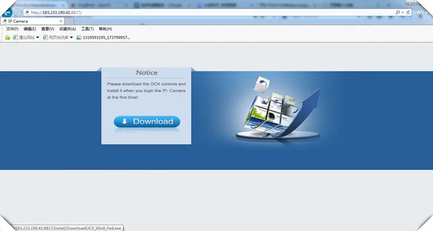The height and width of the screenshot is (231, 433).
Task: Click the magnifier search icon in address bar
Action: click(x=397, y=12)
